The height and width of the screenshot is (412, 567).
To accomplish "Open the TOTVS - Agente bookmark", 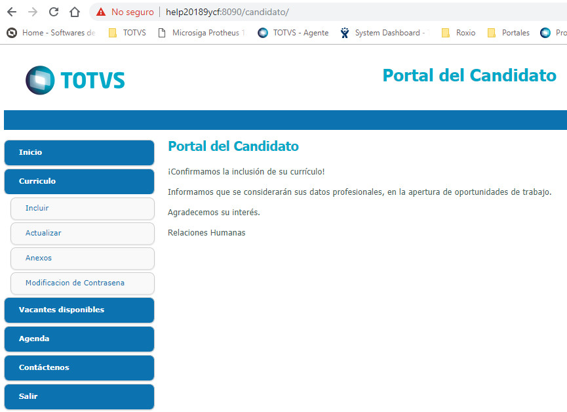I will (293, 33).
